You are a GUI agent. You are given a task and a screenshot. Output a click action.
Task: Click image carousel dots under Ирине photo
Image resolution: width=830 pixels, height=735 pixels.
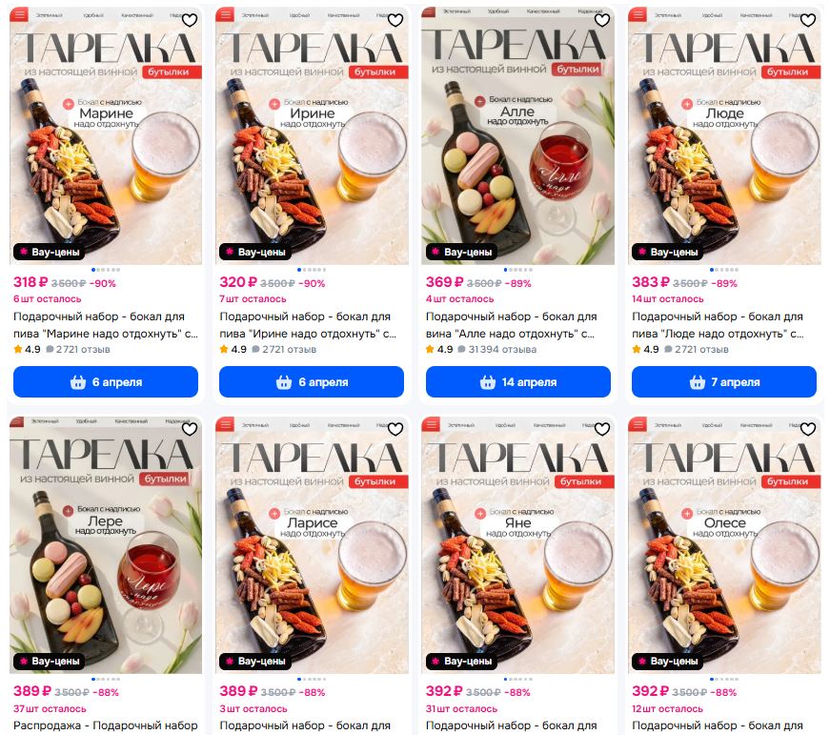tap(312, 270)
